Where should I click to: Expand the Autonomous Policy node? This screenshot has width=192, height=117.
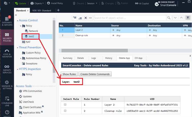21,58
